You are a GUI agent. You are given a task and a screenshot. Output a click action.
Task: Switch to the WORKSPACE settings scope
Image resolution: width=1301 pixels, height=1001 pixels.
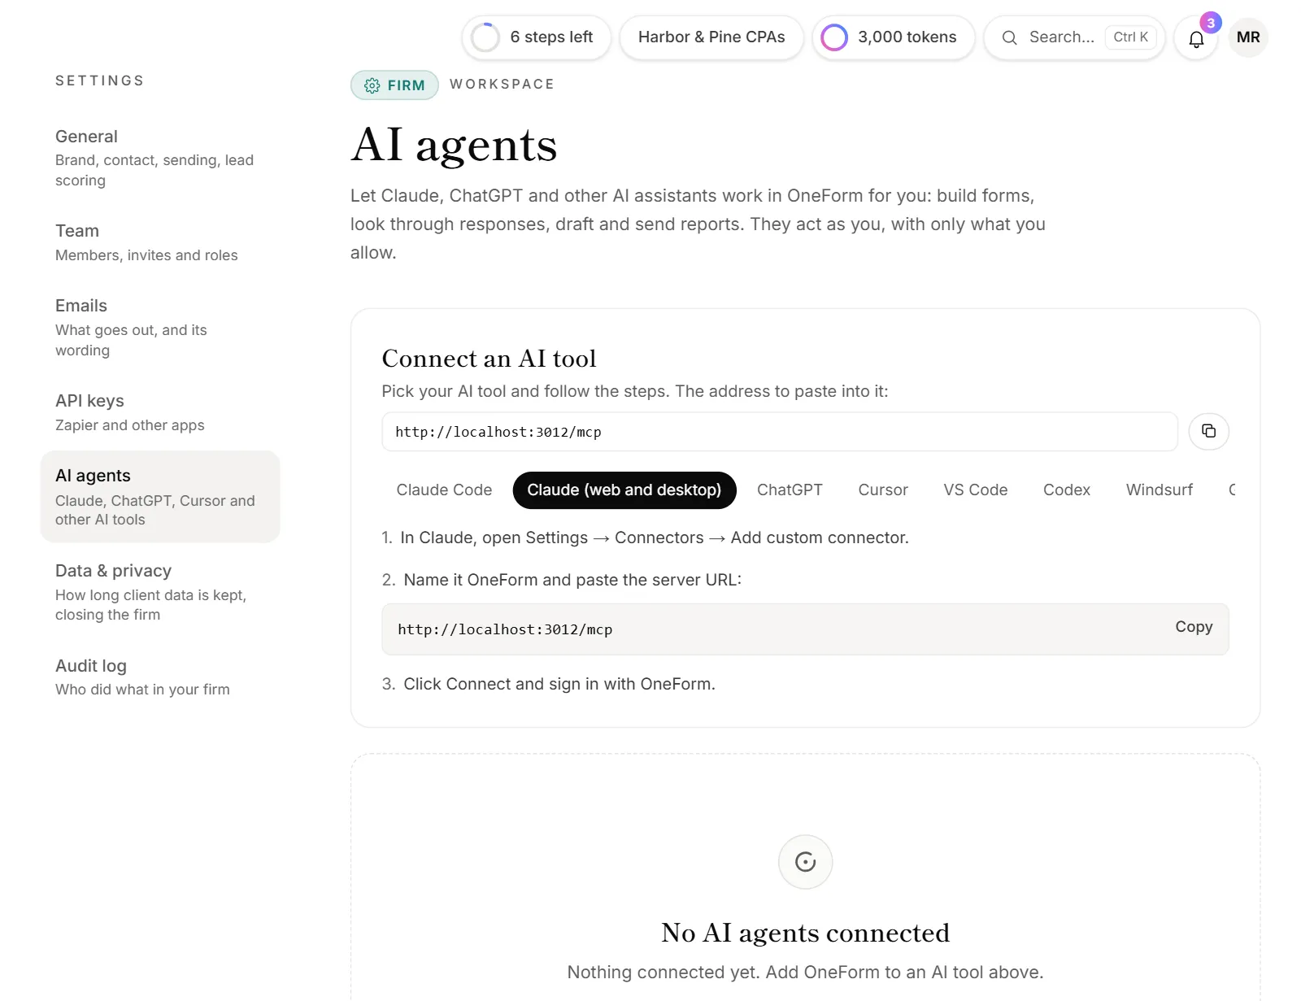click(x=502, y=85)
